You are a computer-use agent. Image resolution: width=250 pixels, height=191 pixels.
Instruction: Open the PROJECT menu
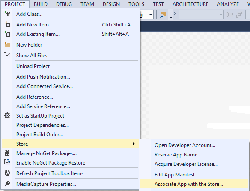click(15, 4)
